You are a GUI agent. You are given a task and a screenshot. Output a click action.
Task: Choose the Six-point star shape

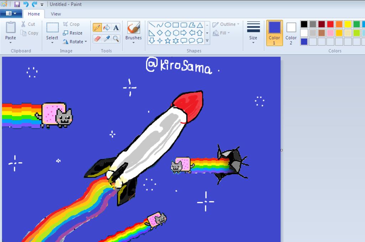point(176,41)
